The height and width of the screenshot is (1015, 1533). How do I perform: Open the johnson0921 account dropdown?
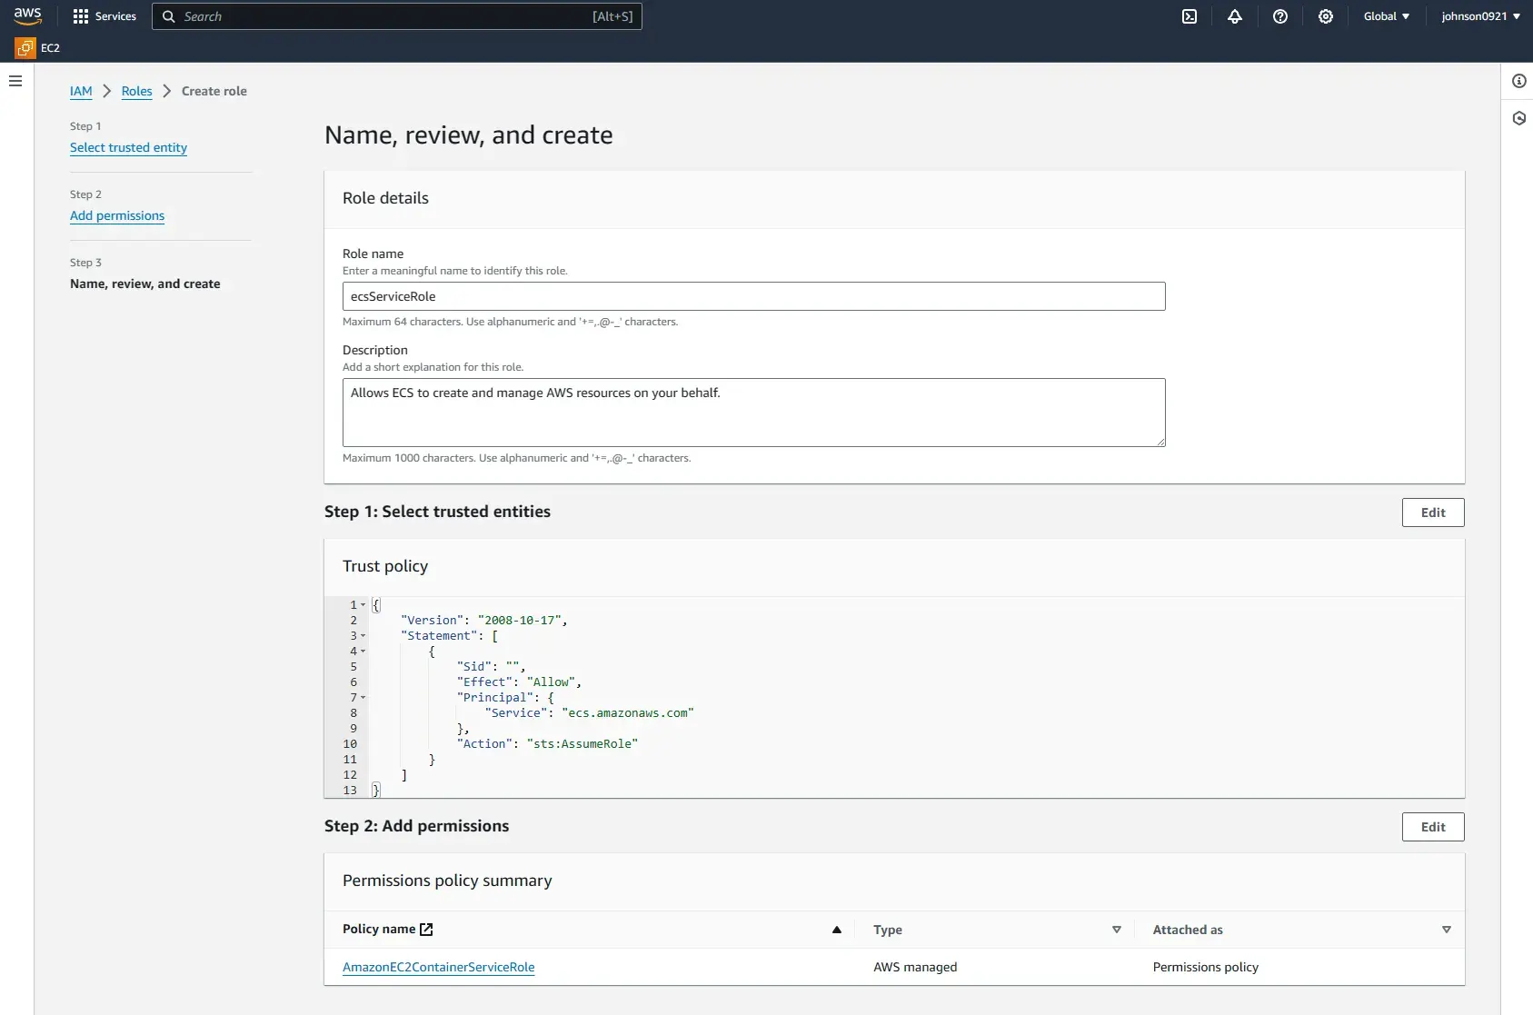click(x=1479, y=16)
